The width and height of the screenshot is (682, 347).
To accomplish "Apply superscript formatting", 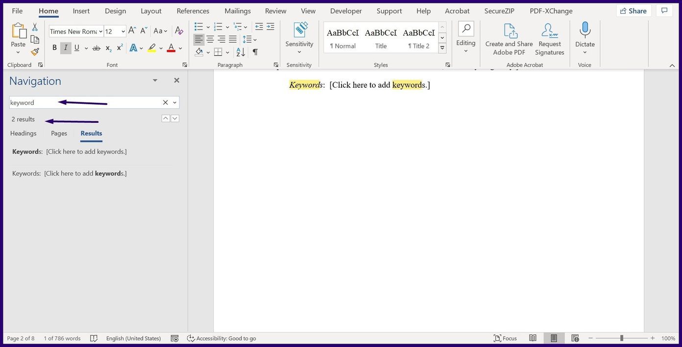I will (120, 48).
